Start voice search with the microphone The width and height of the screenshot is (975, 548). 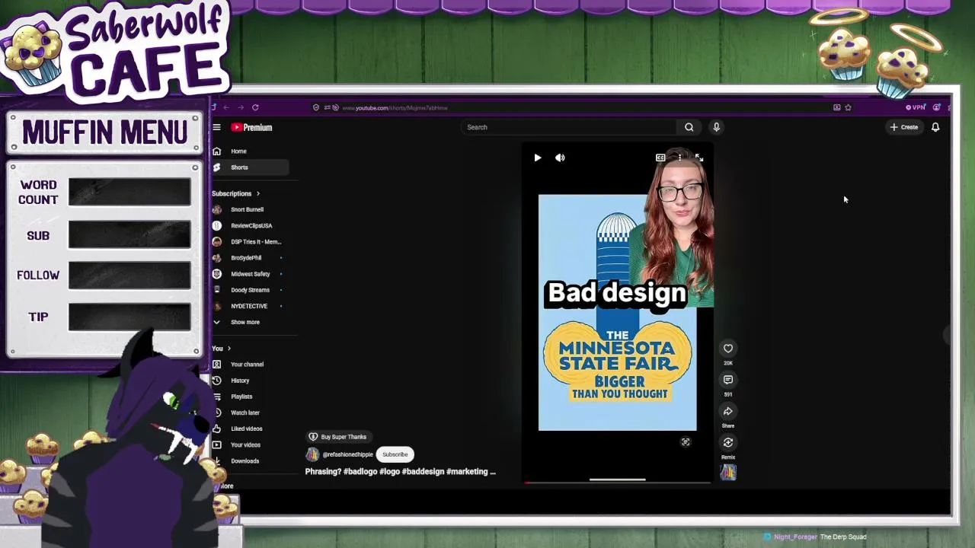pos(716,127)
